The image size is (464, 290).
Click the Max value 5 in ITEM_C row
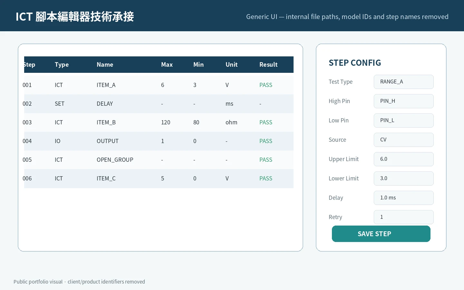(x=163, y=179)
